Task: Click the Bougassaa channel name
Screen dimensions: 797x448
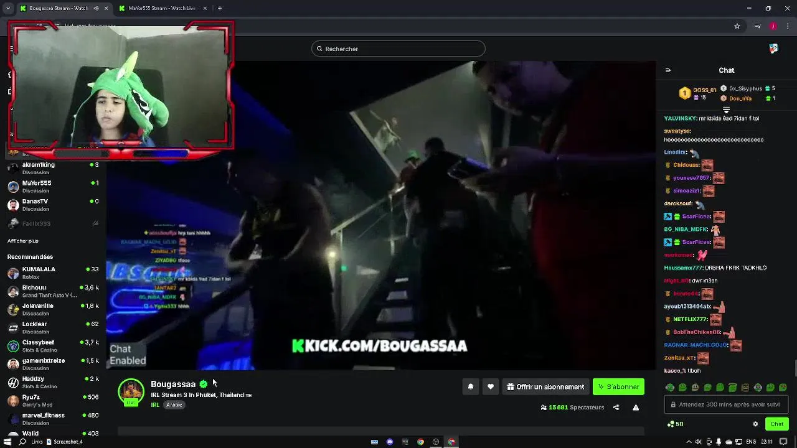Action: (173, 384)
